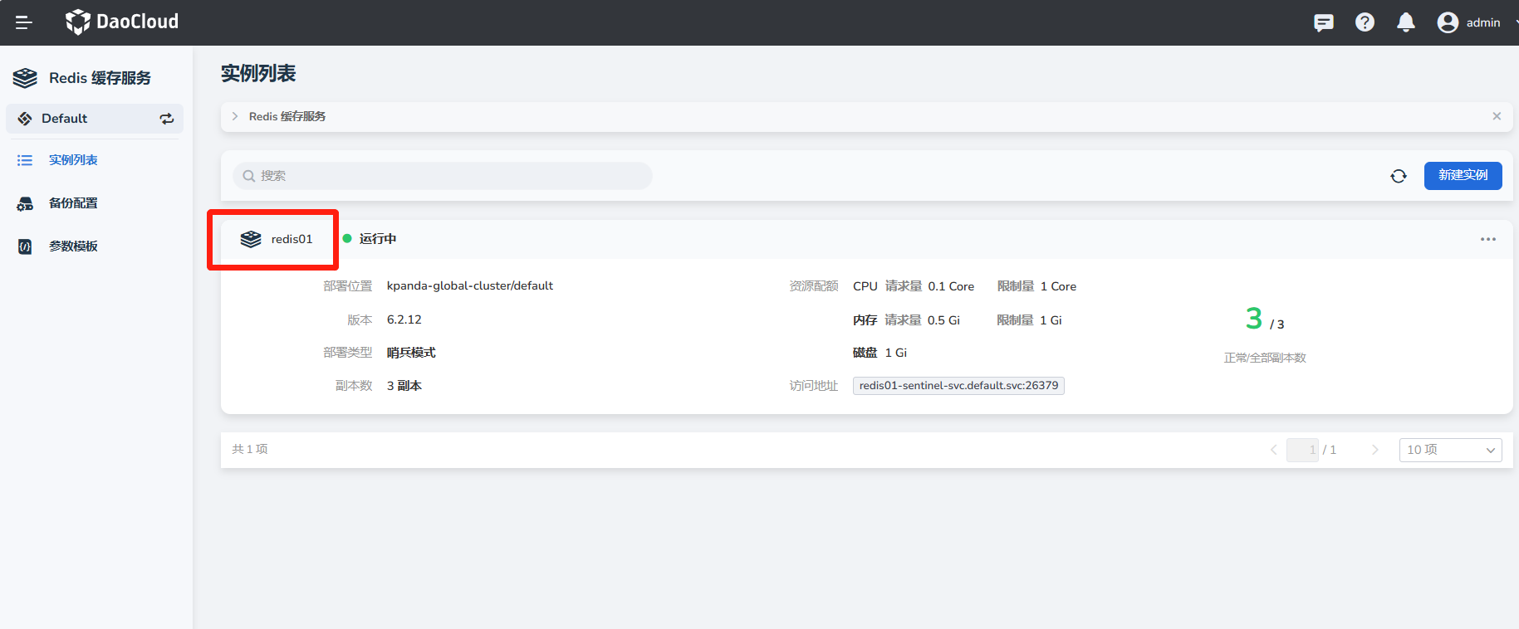1519x629 pixels.
Task: Click the admin user avatar icon
Action: [x=1448, y=22]
